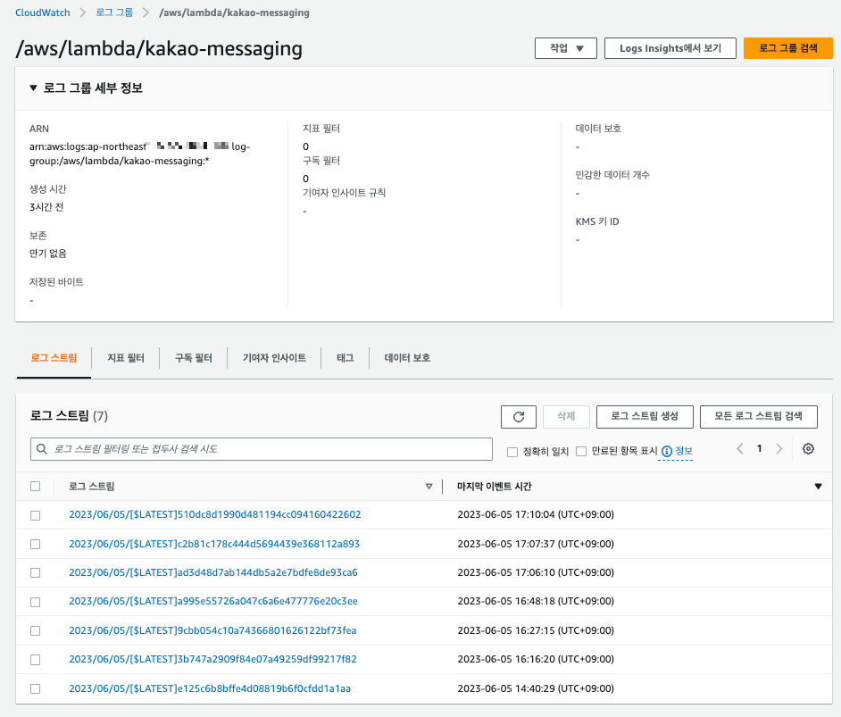Toggle the 만료된 항목 표시 checkbox
The image size is (841, 717).
(581, 452)
